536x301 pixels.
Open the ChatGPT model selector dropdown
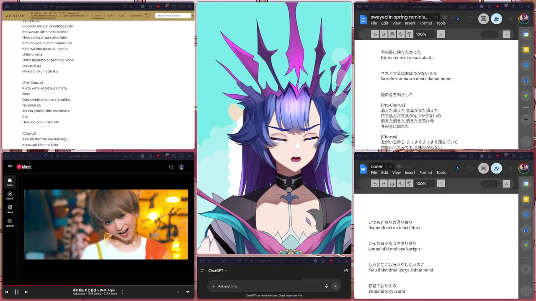[x=217, y=270]
